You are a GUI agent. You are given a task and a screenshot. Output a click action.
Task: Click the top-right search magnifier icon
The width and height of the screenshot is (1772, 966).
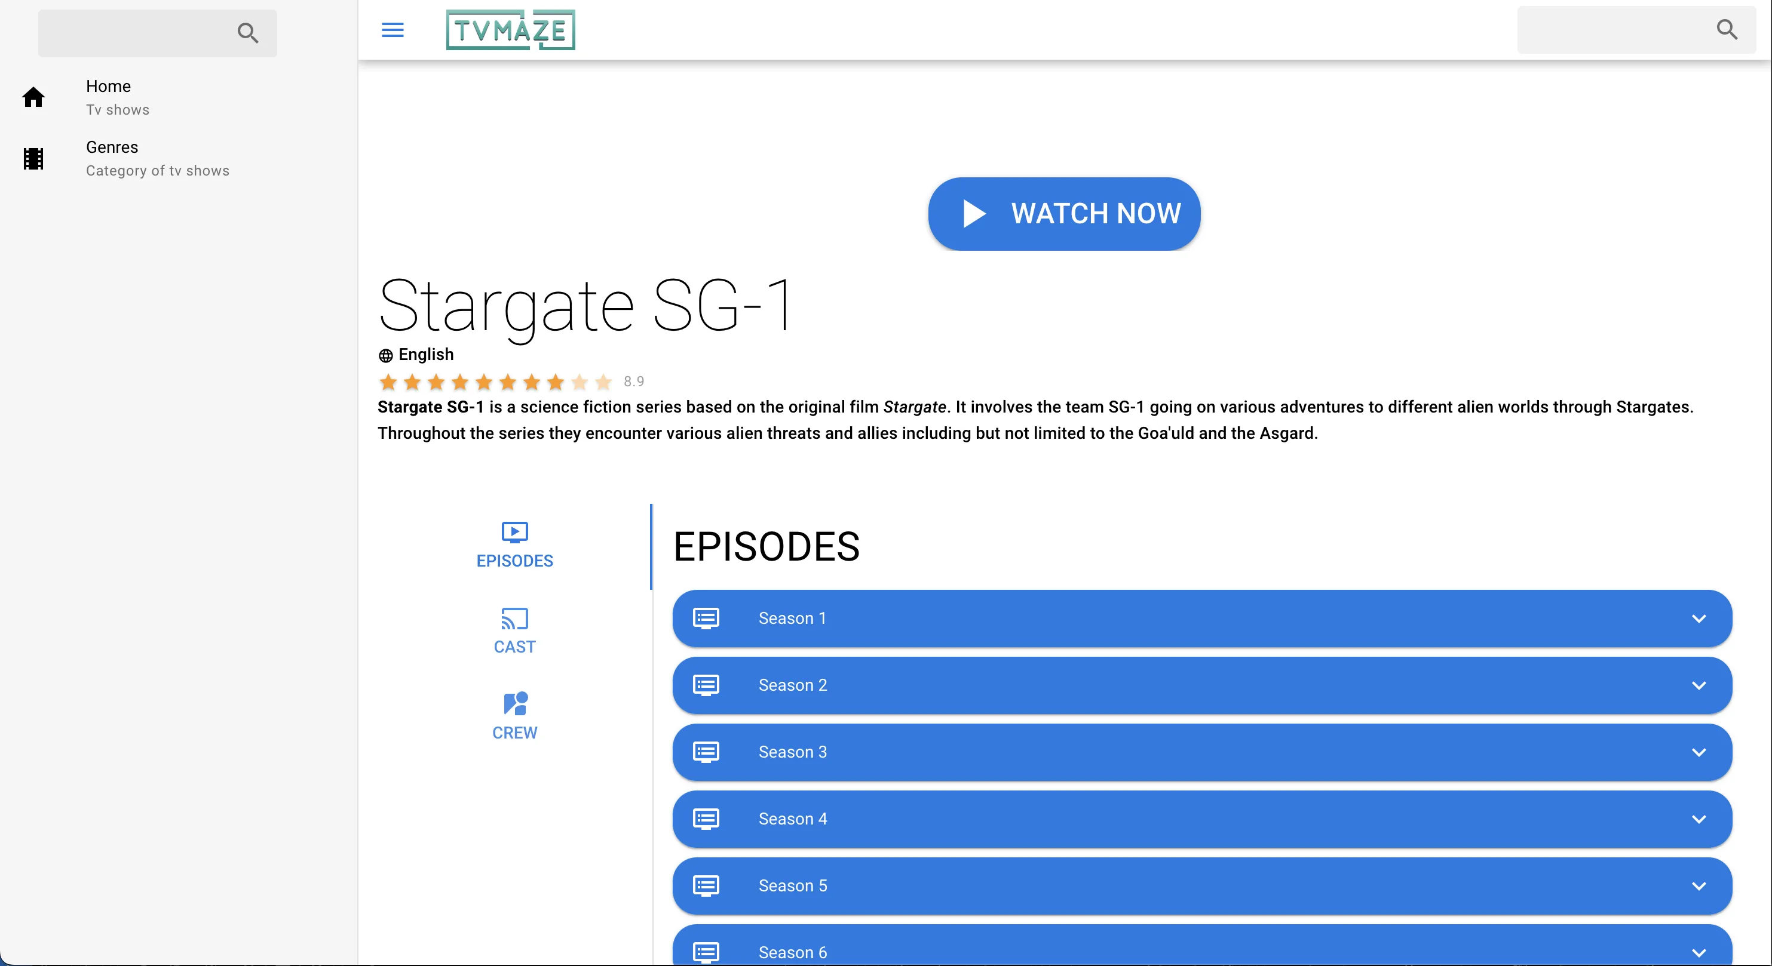(1727, 30)
